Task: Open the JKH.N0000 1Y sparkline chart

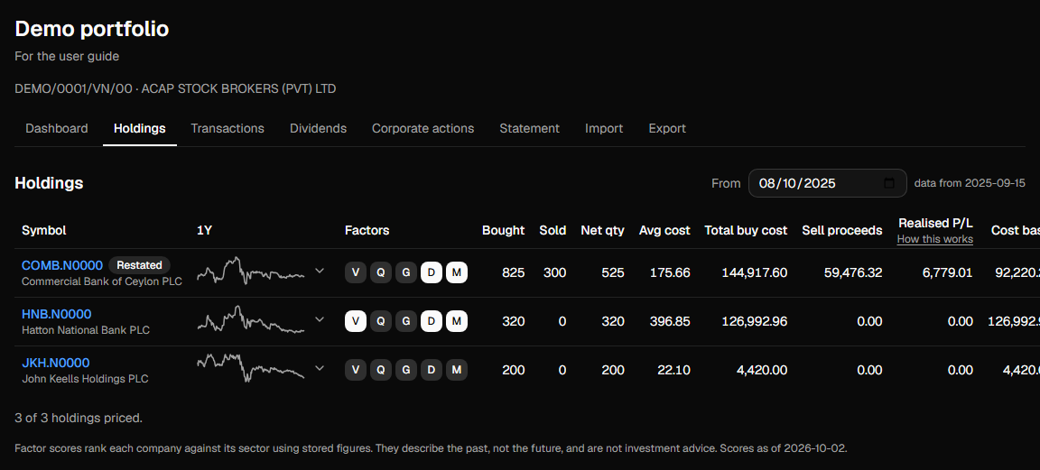Action: (x=251, y=368)
